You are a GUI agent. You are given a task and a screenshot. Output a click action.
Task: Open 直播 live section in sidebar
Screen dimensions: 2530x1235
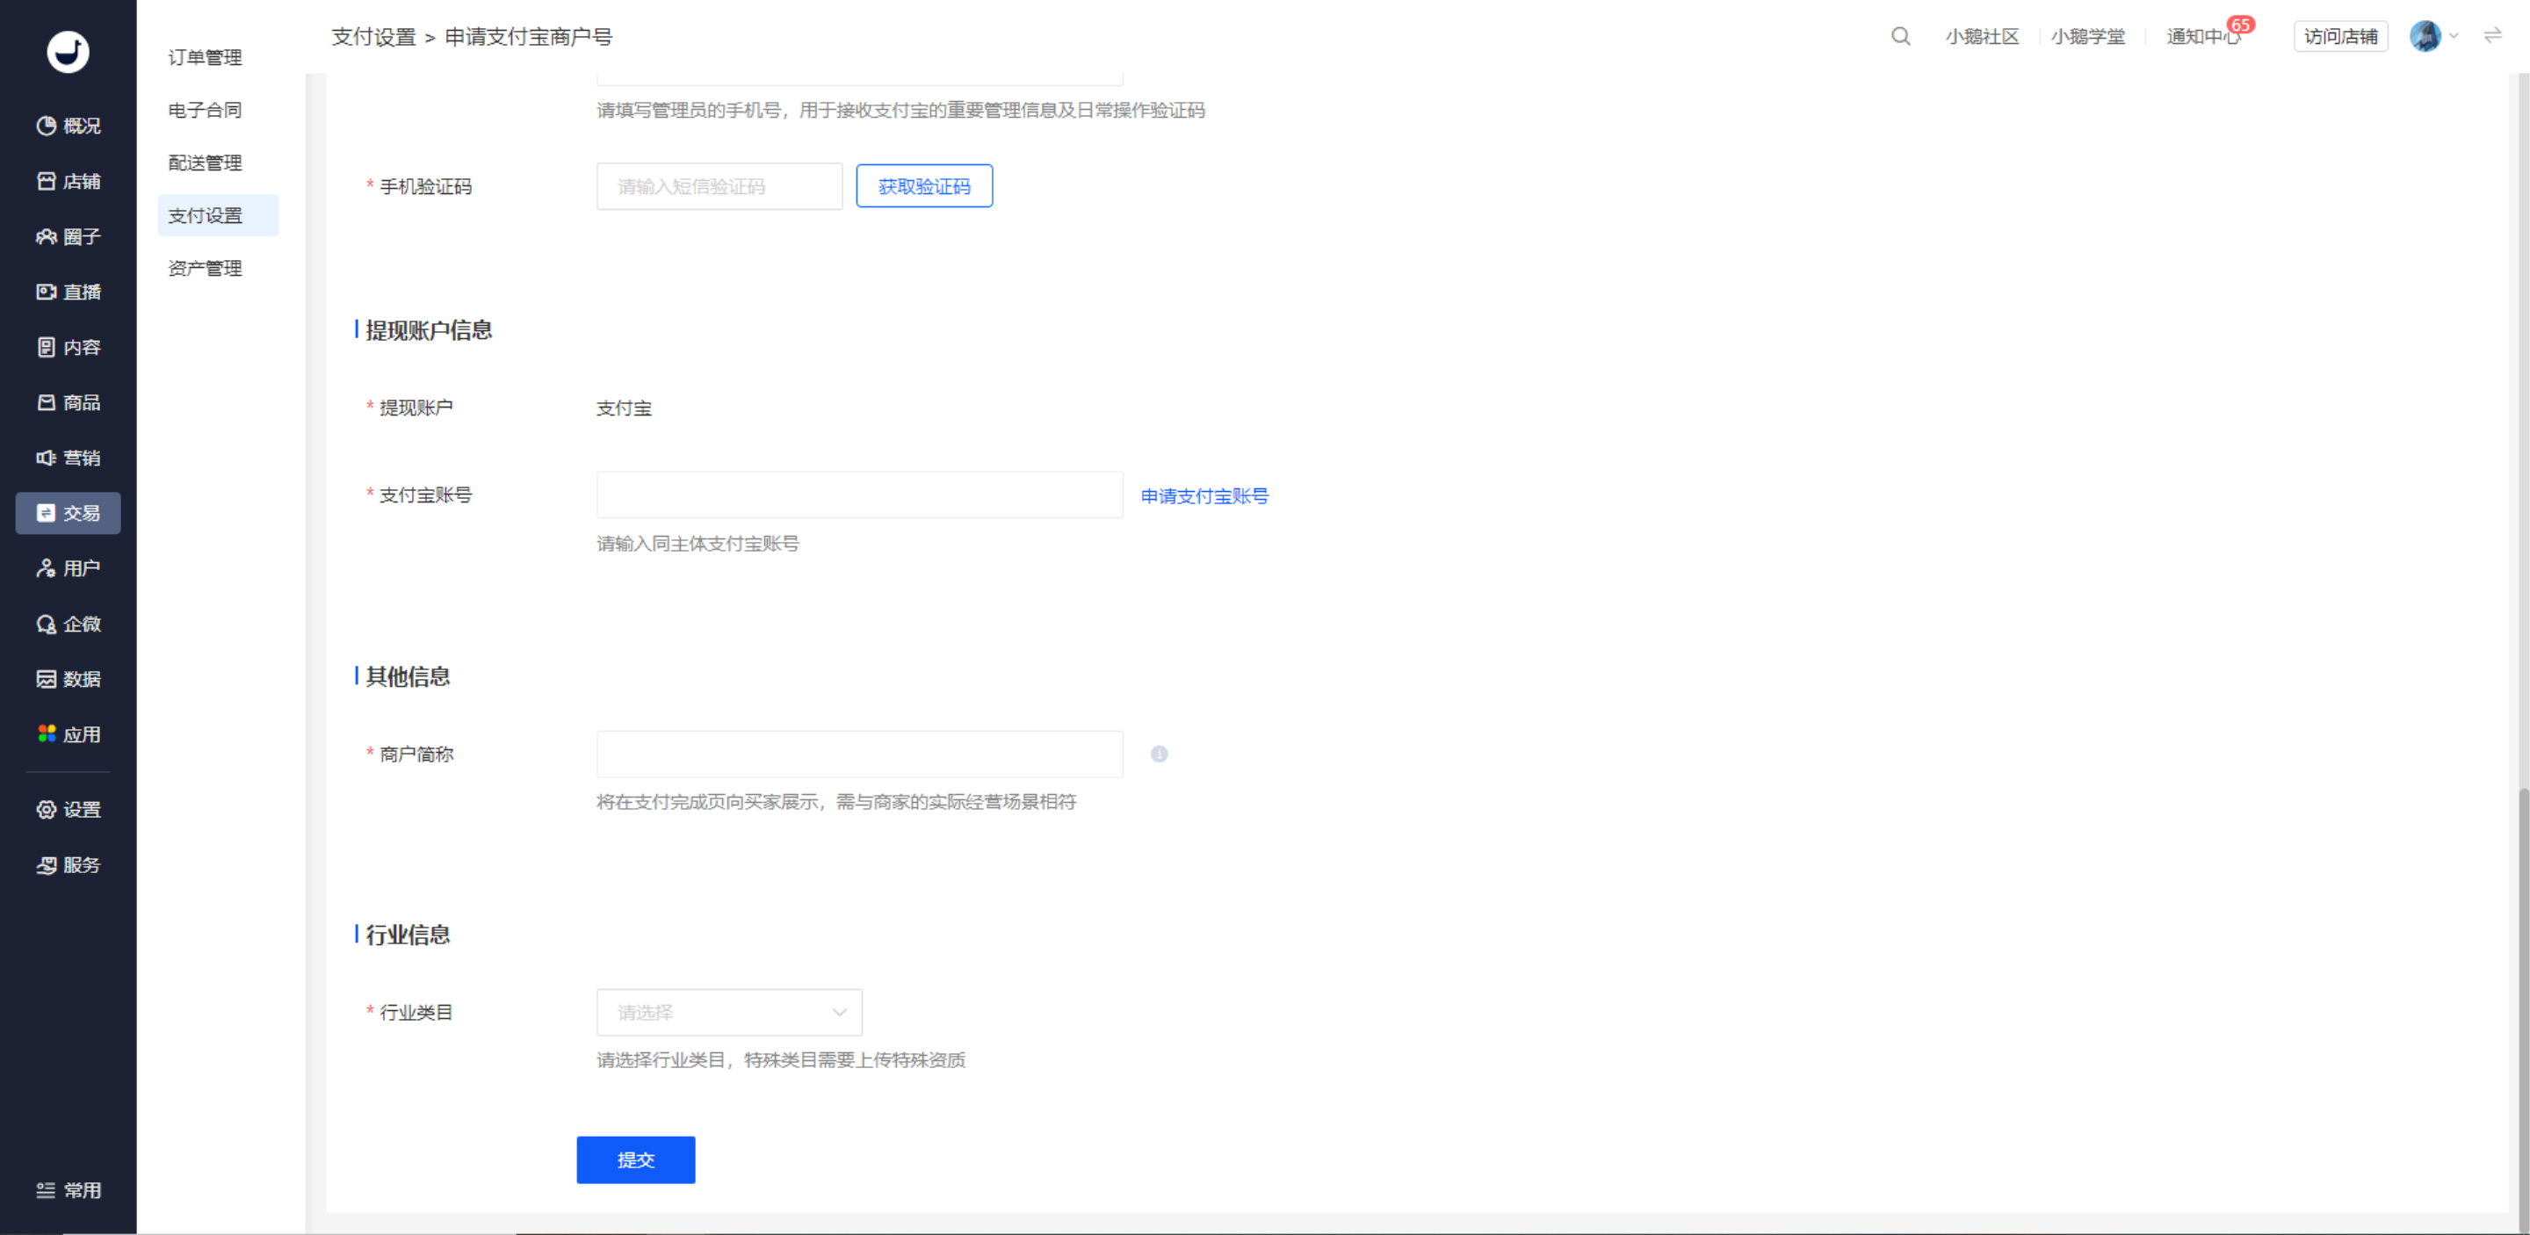(x=68, y=292)
